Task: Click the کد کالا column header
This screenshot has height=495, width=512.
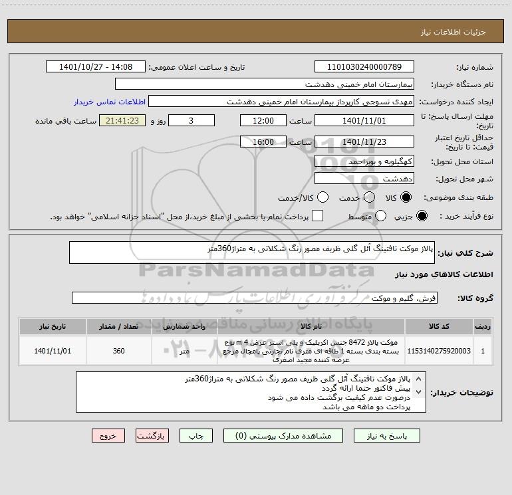Action: (x=439, y=326)
